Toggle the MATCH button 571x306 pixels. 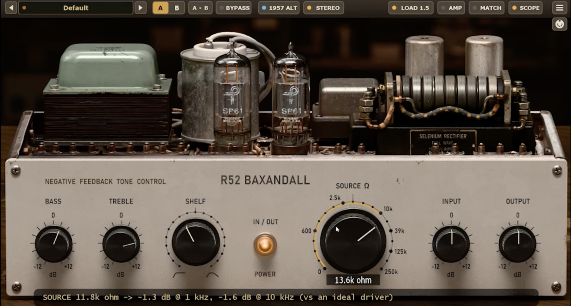pos(487,8)
